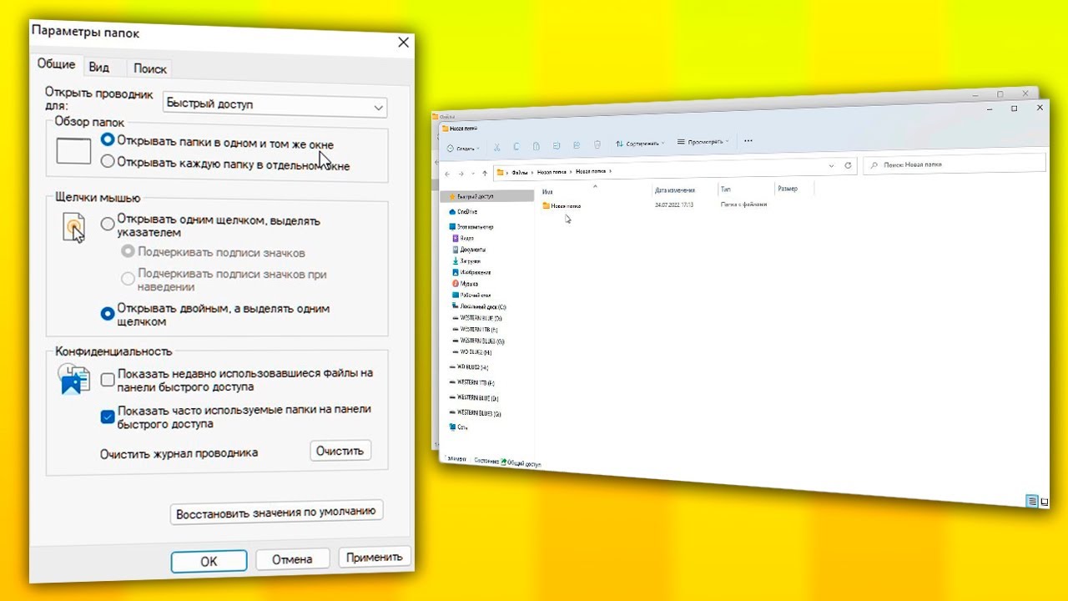Screen dimensions: 1068x601
Task: Confirm with the OK button
Action: point(209,561)
